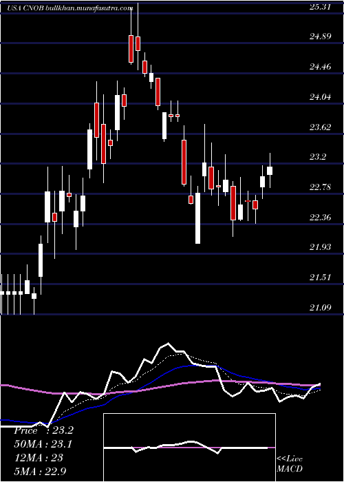
Task: Click the 12MA : 23 readout
Action: click(x=39, y=457)
